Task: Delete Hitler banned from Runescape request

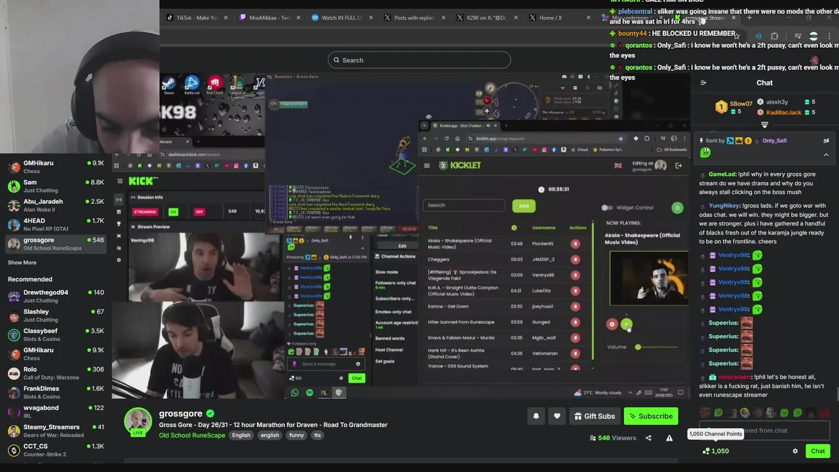Action: coord(575,322)
